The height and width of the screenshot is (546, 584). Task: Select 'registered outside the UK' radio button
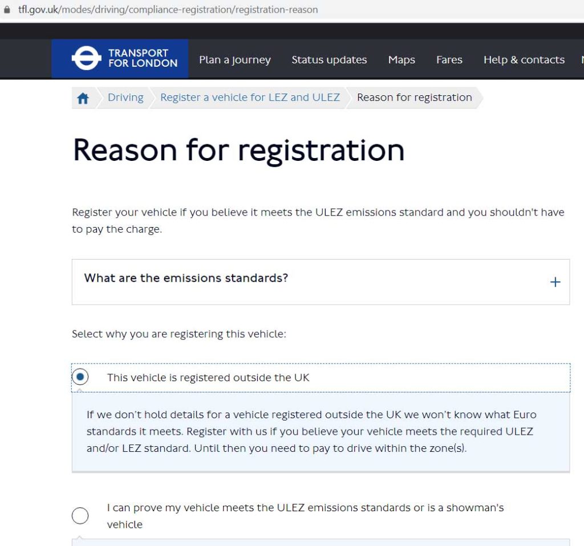pyautogui.click(x=80, y=377)
